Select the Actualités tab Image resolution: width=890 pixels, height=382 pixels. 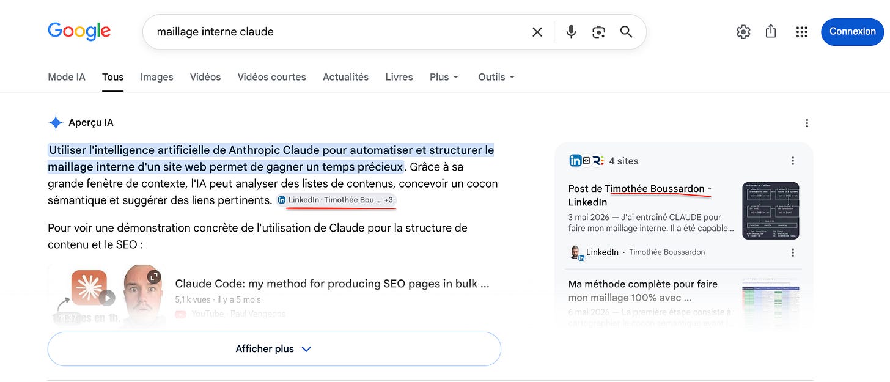point(345,77)
